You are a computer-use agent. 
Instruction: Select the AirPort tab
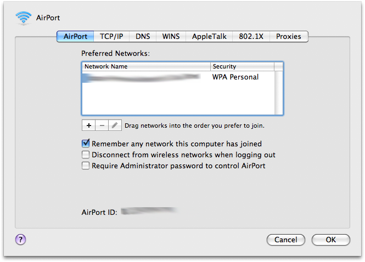point(75,37)
